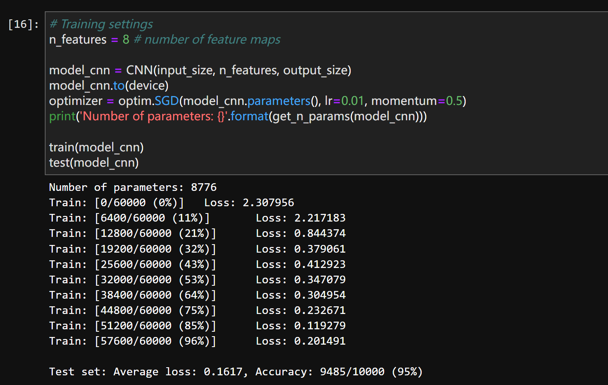Click the loss value 0.304954
This screenshot has width=608, height=385.
point(320,295)
